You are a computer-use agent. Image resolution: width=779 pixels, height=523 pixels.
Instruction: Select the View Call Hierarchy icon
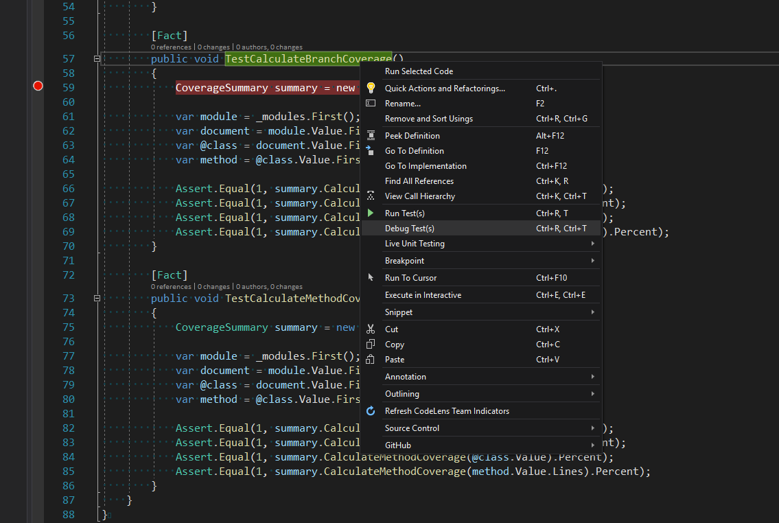click(371, 196)
